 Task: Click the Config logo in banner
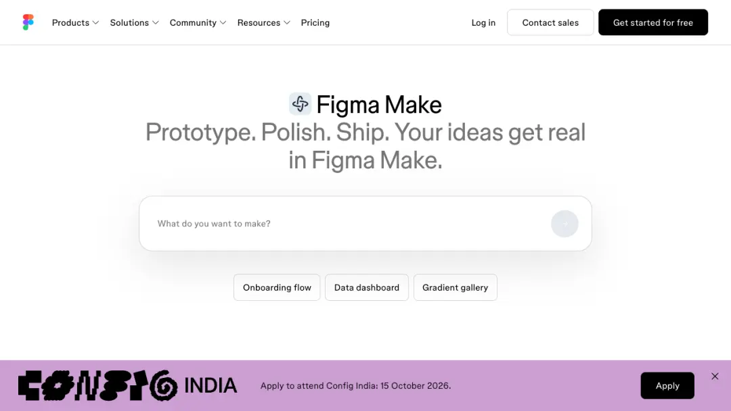pos(98,385)
